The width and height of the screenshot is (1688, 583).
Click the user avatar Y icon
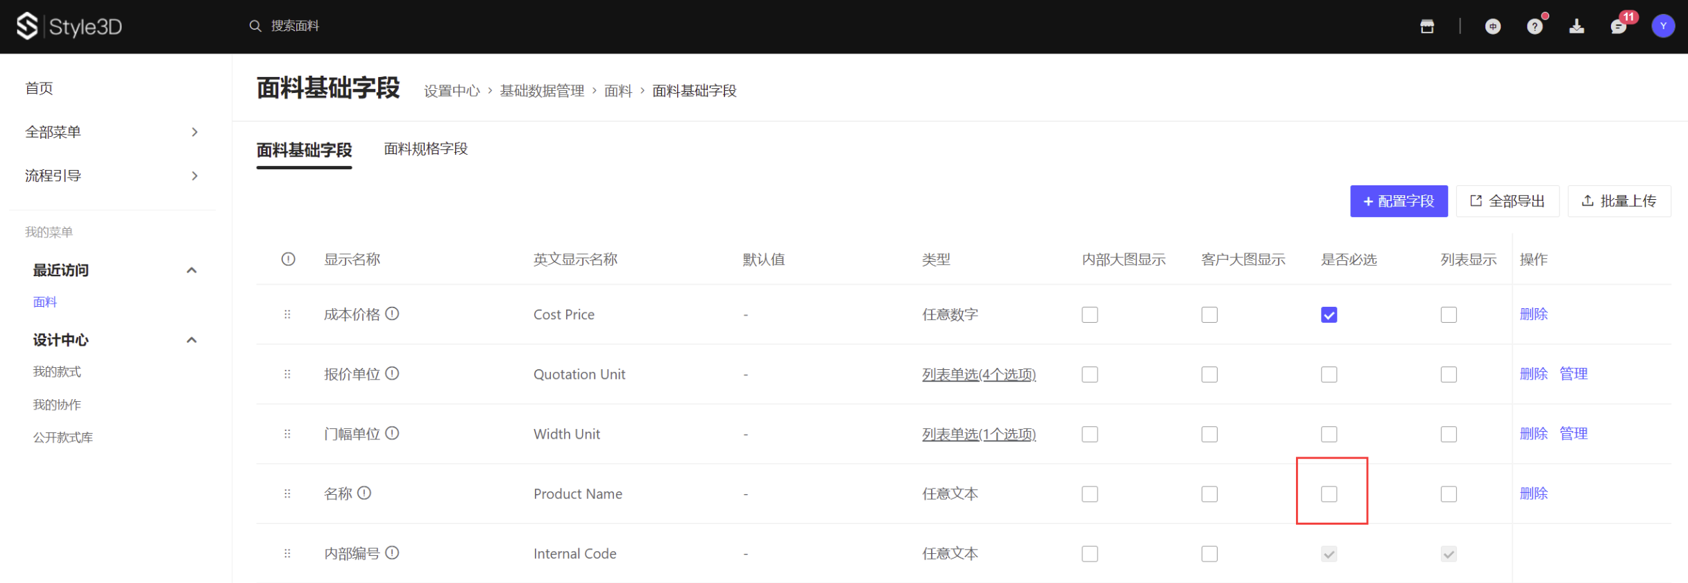pos(1662,26)
